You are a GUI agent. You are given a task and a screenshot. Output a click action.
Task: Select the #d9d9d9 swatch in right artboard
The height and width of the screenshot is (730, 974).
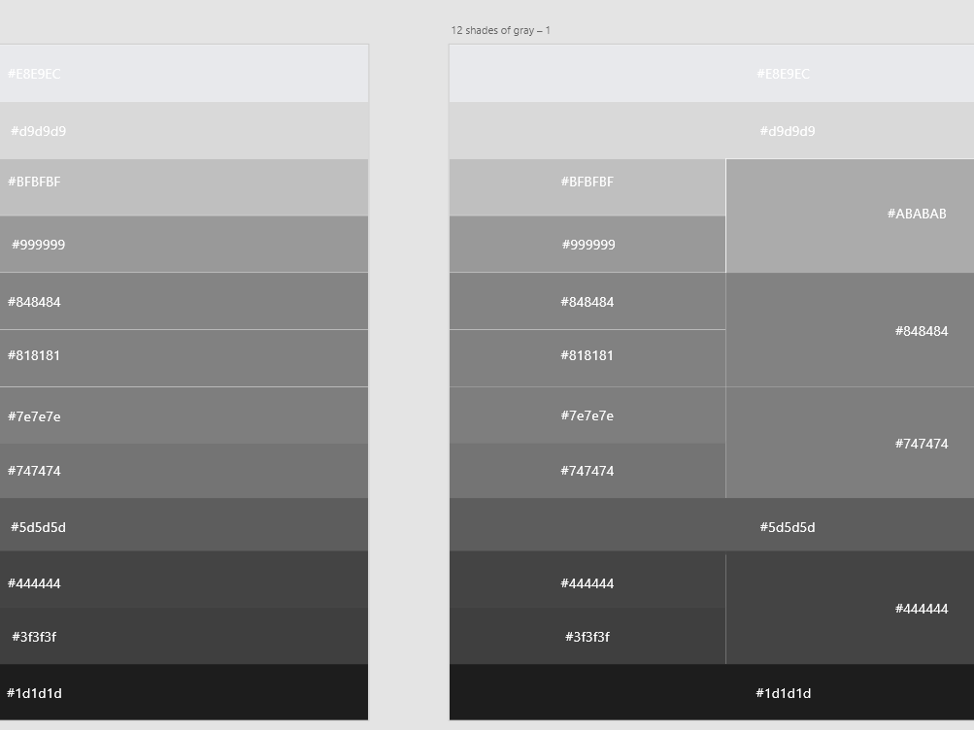pos(711,131)
